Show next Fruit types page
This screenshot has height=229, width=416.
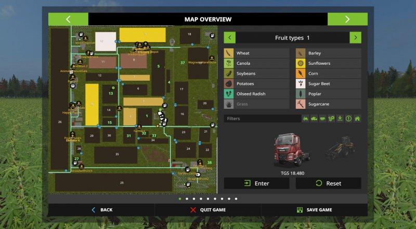tap(356, 37)
